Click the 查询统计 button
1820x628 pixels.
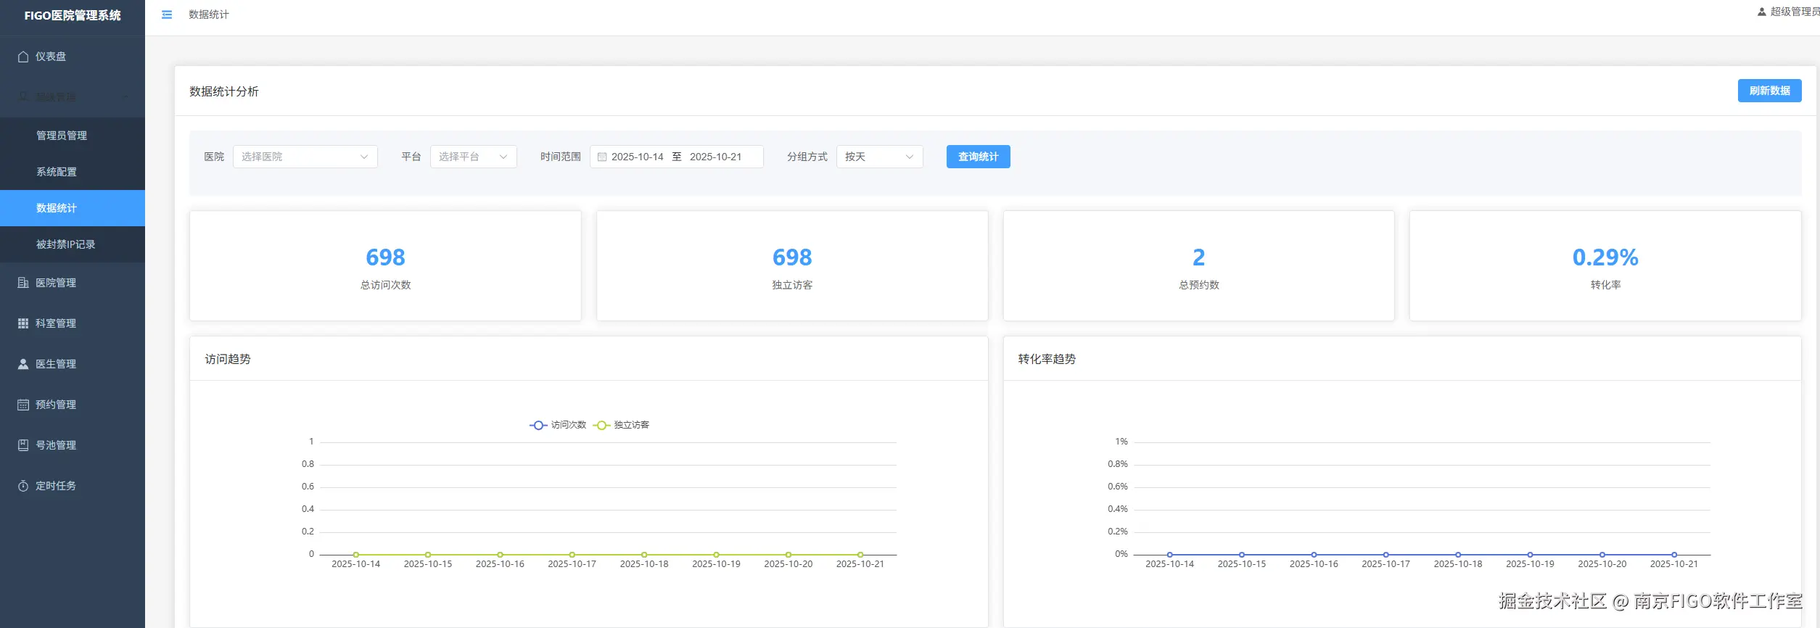978,157
